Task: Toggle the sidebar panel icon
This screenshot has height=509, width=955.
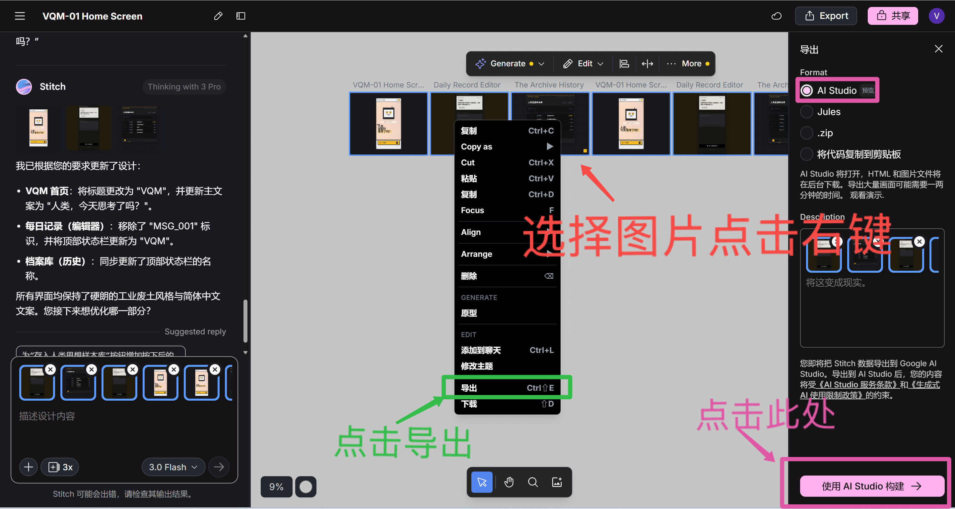Action: click(x=240, y=16)
